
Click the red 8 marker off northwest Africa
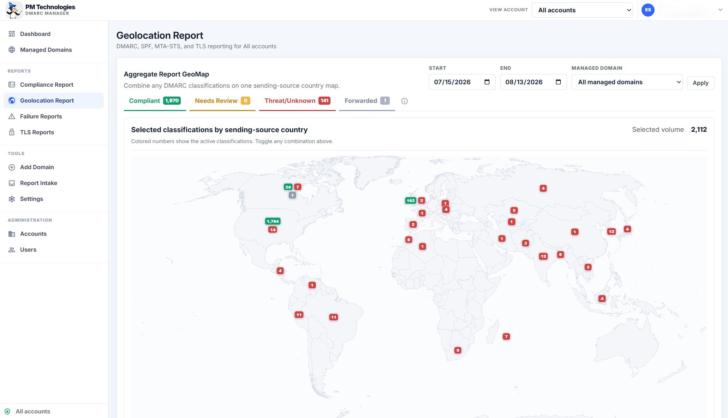[x=408, y=240]
